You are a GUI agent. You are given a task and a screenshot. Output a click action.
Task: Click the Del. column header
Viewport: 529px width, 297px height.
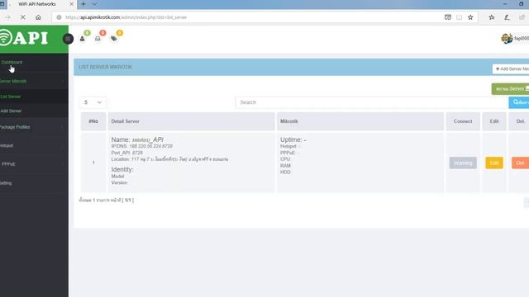[x=520, y=121]
